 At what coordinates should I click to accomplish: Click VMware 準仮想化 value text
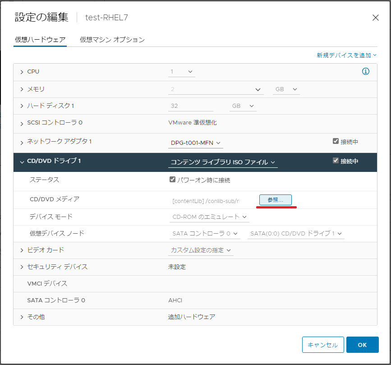193,123
